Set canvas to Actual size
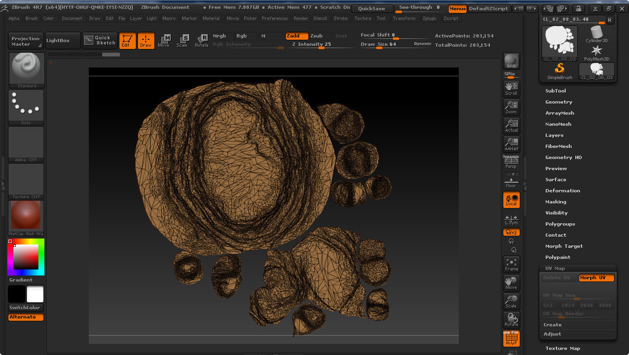Viewport: 629px width, 355px height. (x=511, y=126)
